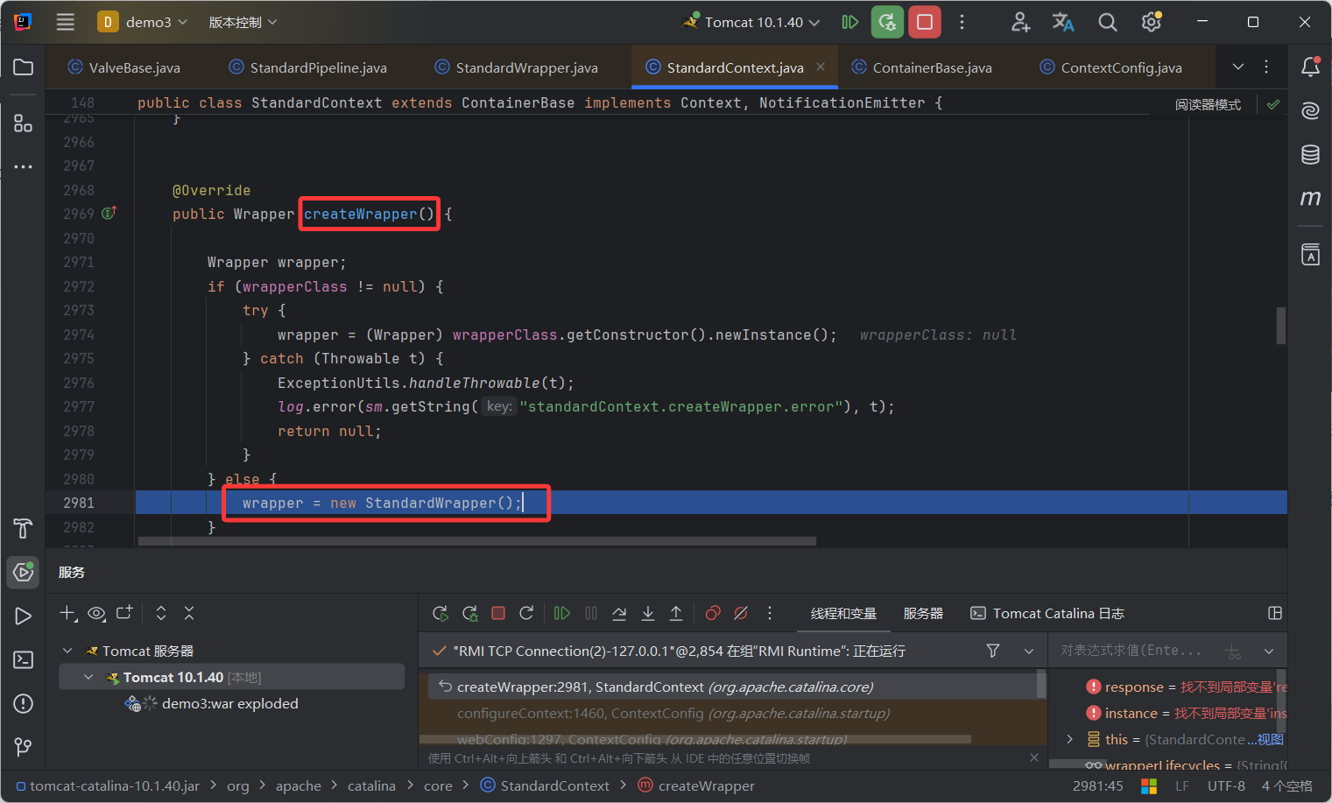1332x803 pixels.
Task: Switch to the StandardWrapper.java tab
Action: click(525, 67)
